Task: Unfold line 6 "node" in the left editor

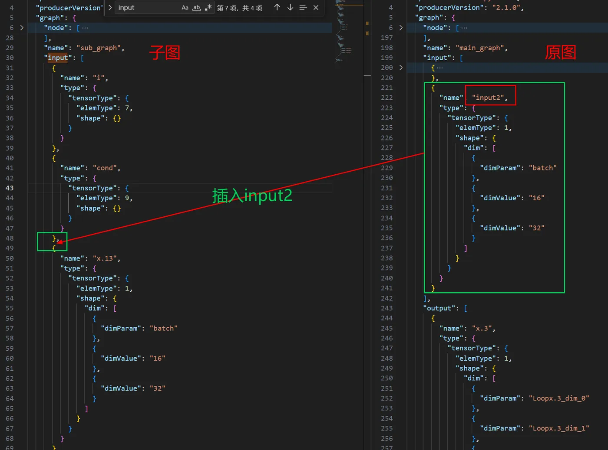Action: [22, 28]
